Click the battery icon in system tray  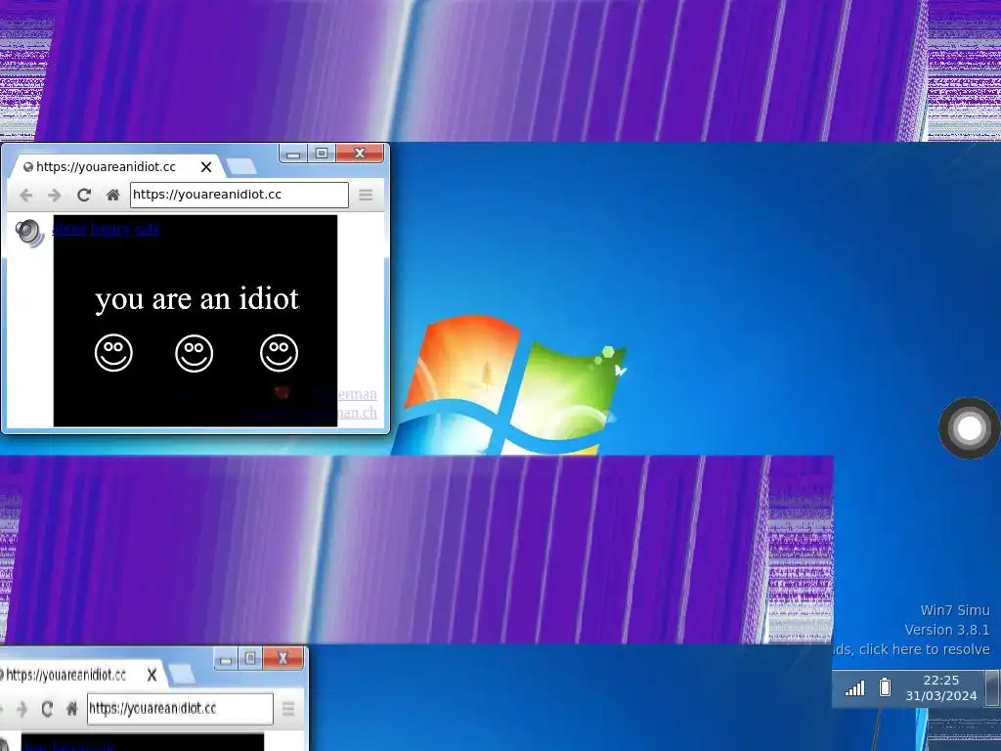885,687
